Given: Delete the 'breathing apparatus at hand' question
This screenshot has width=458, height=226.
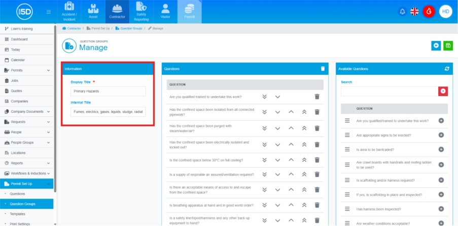Looking at the screenshot, I should click(317, 205).
